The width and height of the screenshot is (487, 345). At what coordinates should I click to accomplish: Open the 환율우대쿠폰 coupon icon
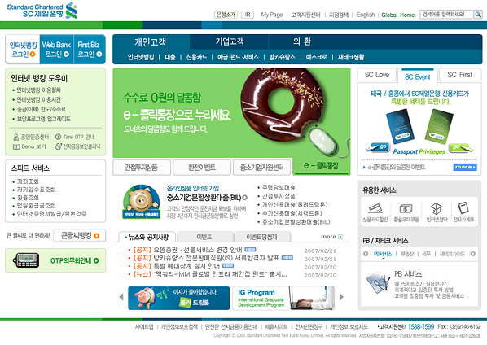tap(406, 208)
